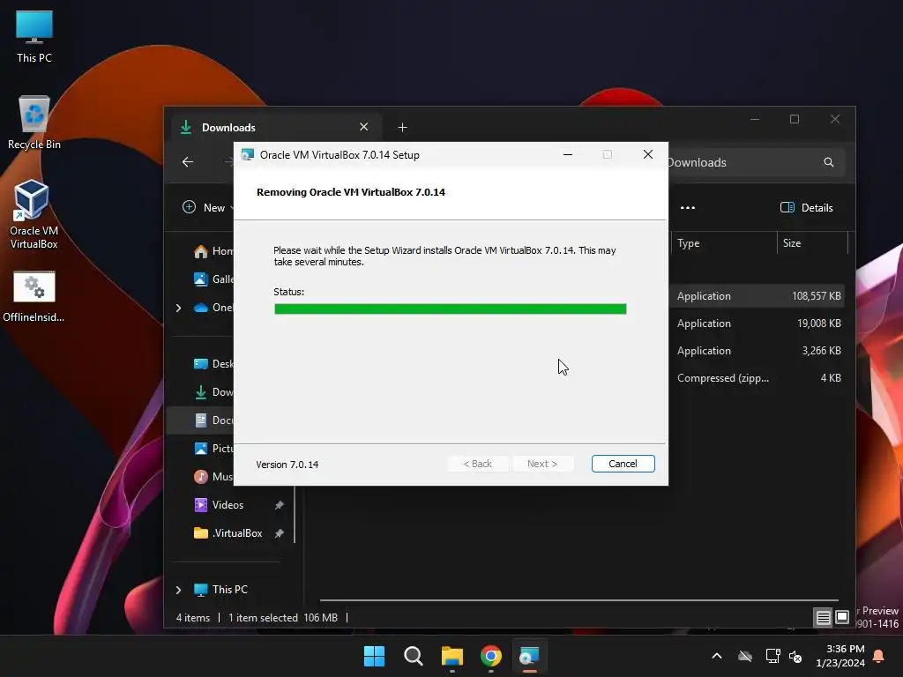
Task: Select the 19,008 KB Application row
Action: point(757,324)
